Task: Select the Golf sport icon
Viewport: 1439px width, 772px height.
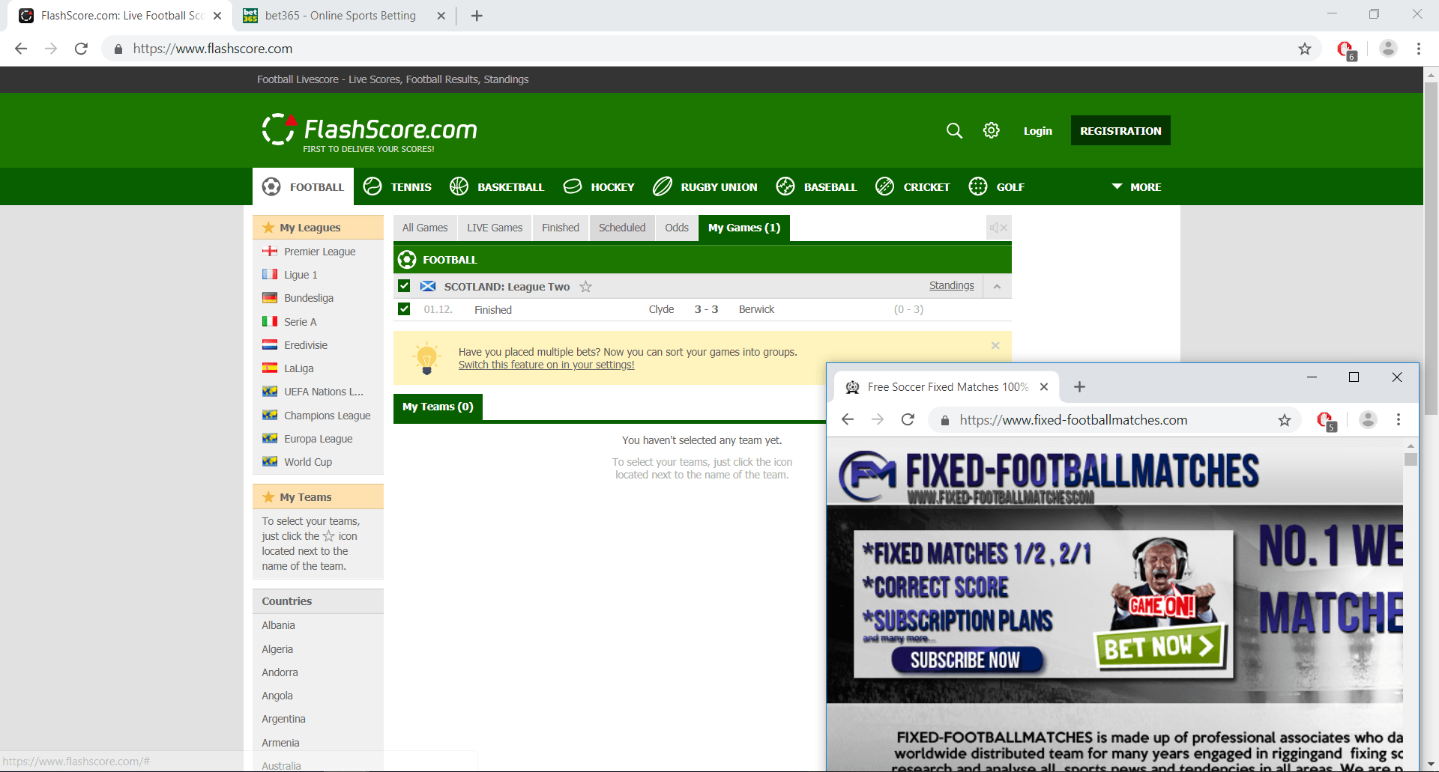Action: [x=978, y=186]
